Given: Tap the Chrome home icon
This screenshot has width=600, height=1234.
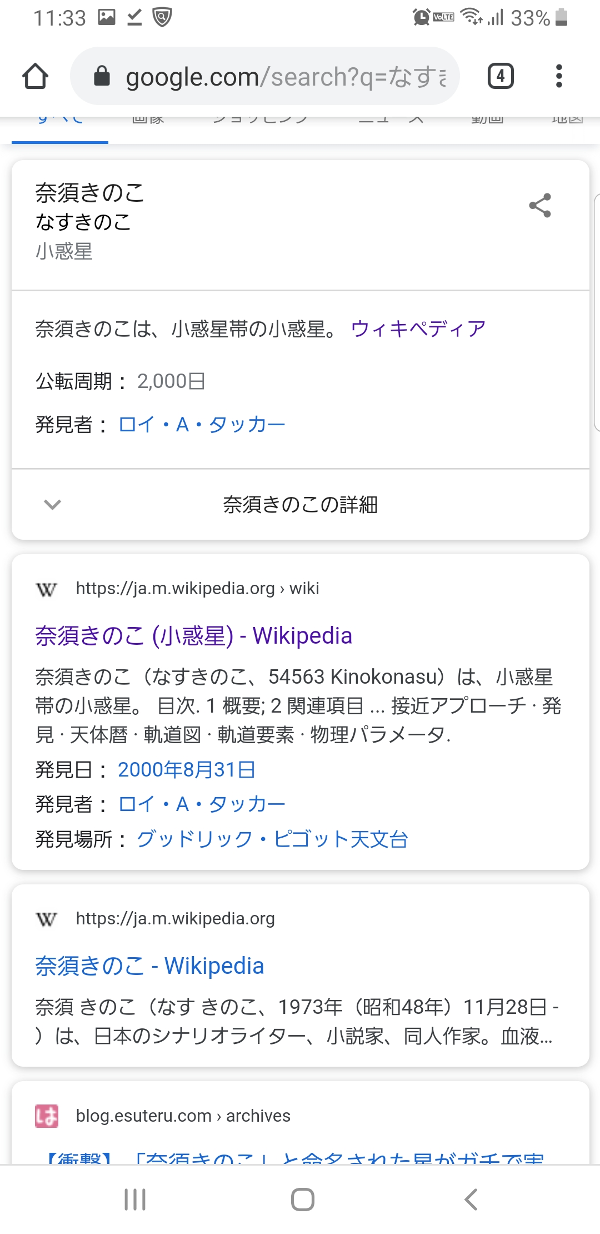Looking at the screenshot, I should click(35, 76).
